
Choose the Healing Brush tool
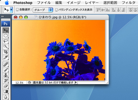pos(6,64)
